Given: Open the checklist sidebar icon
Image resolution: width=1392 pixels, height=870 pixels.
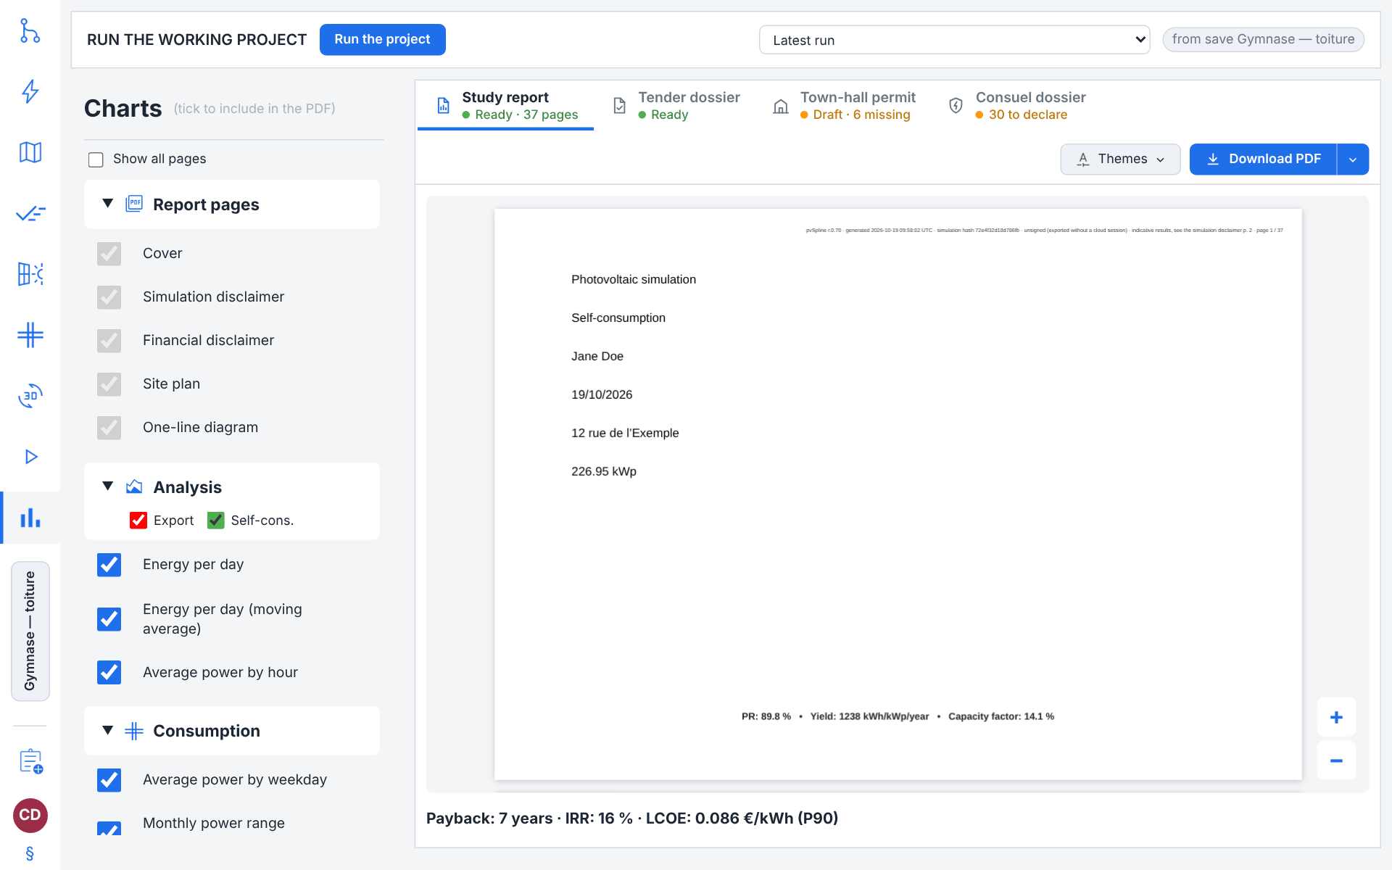Looking at the screenshot, I should point(30,213).
